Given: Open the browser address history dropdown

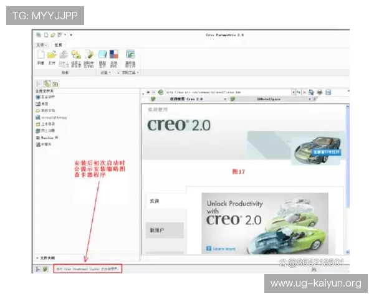Looking at the screenshot, I should pyautogui.click(x=294, y=92).
